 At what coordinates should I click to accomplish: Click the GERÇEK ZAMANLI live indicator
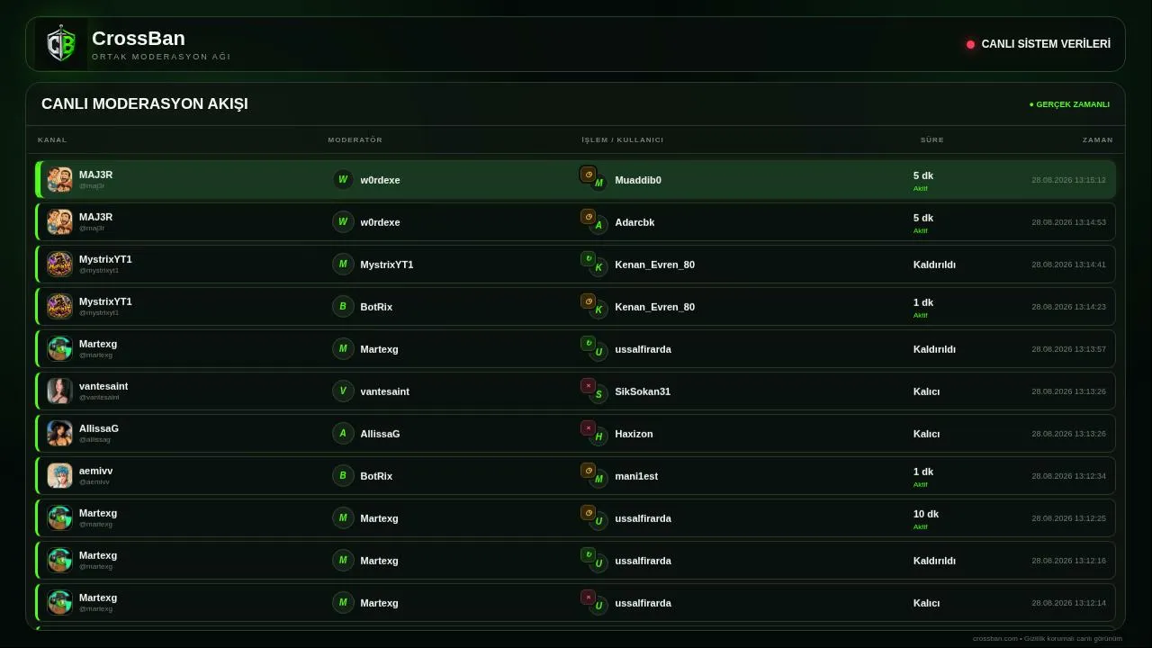(x=1069, y=104)
